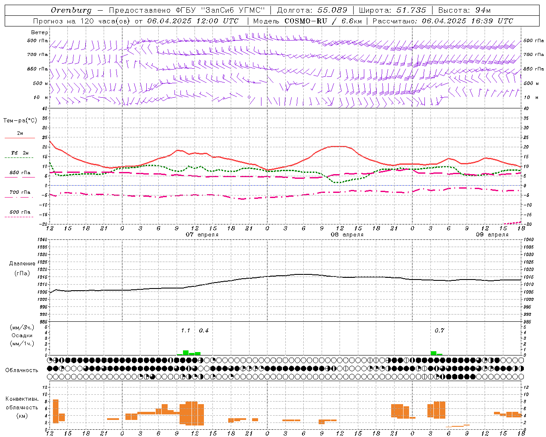546x437 pixels.
Task: Click the '(км)' unit under convective label
Action: (22, 416)
